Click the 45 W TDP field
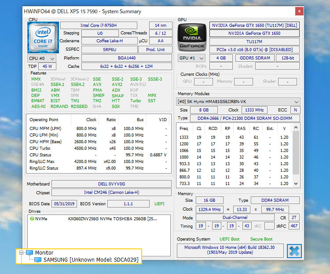The image size is (330, 274). [48, 66]
